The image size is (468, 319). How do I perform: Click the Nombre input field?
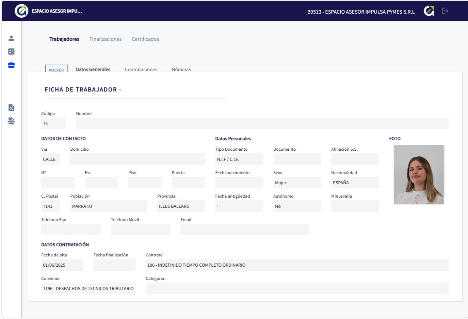262,124
